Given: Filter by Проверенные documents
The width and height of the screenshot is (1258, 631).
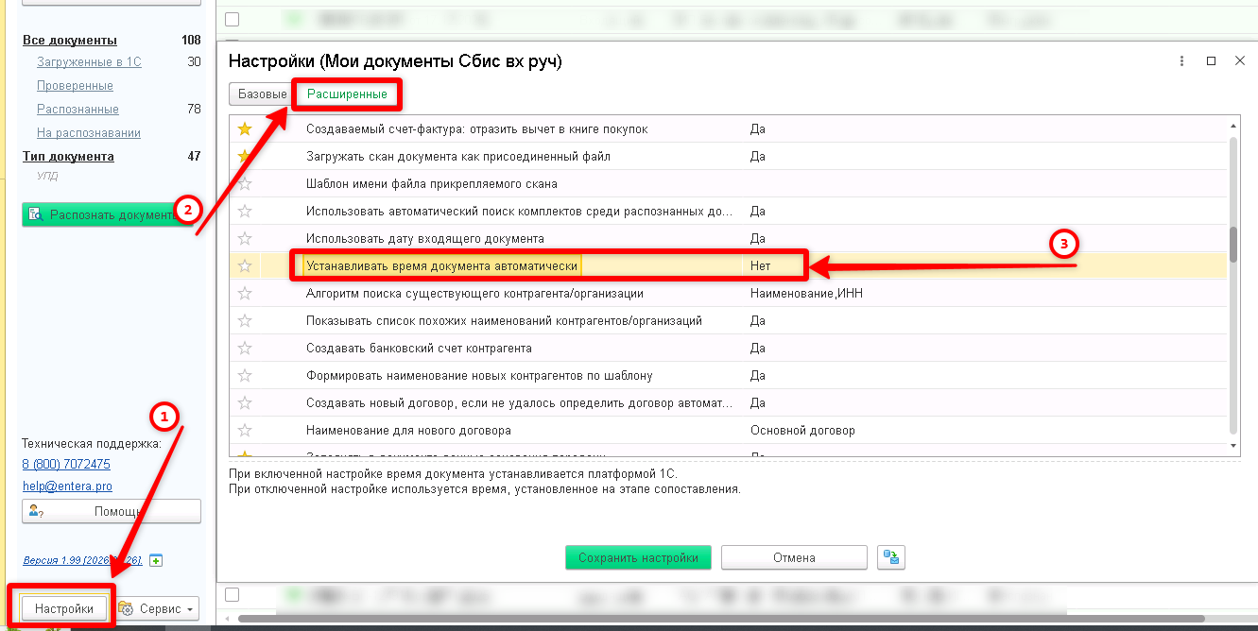Looking at the screenshot, I should pyautogui.click(x=75, y=86).
